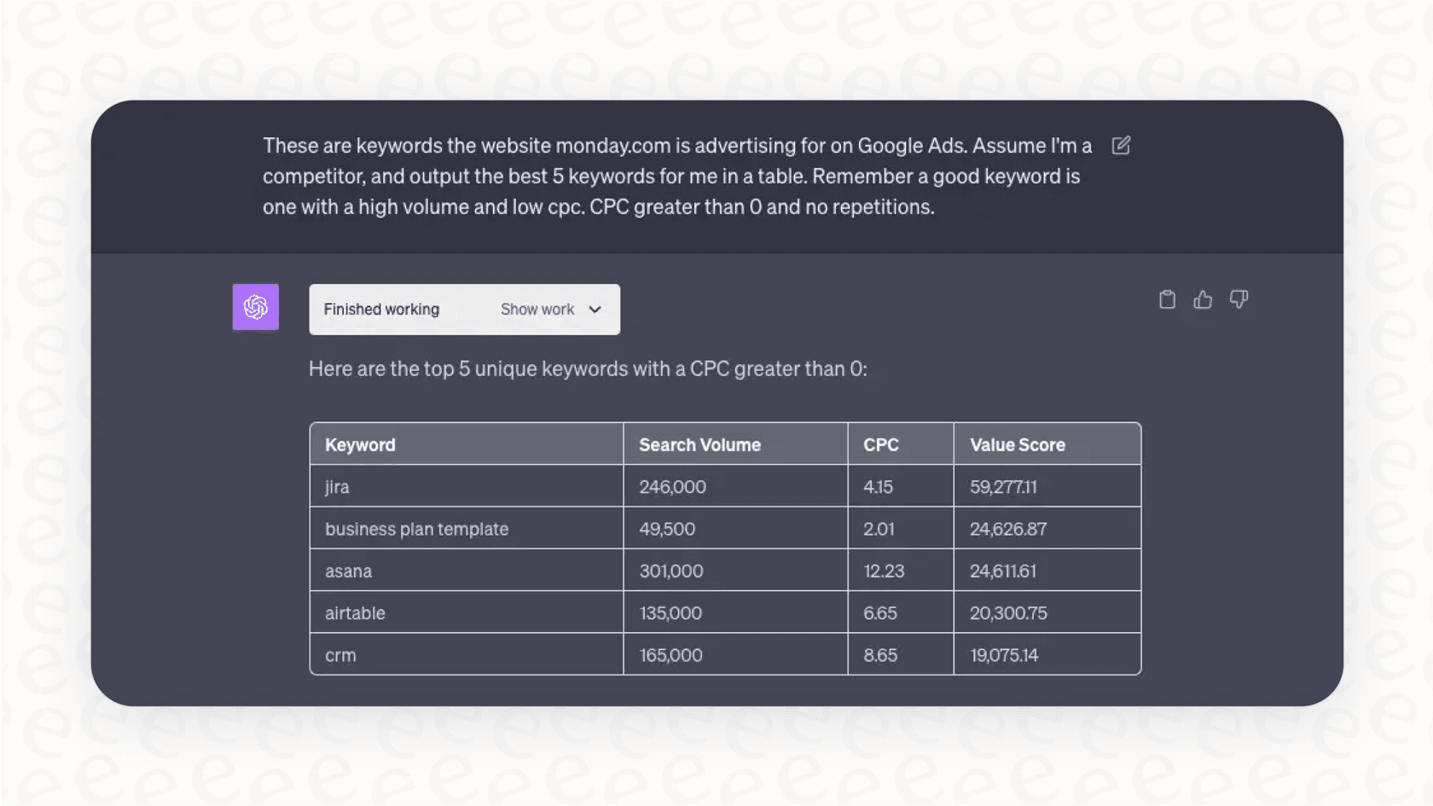Viewport: 1433px width, 806px height.
Task: Select the jira keyword cell
Action: [337, 486]
